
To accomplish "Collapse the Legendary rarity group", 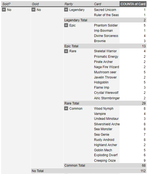I will click(66, 10).
